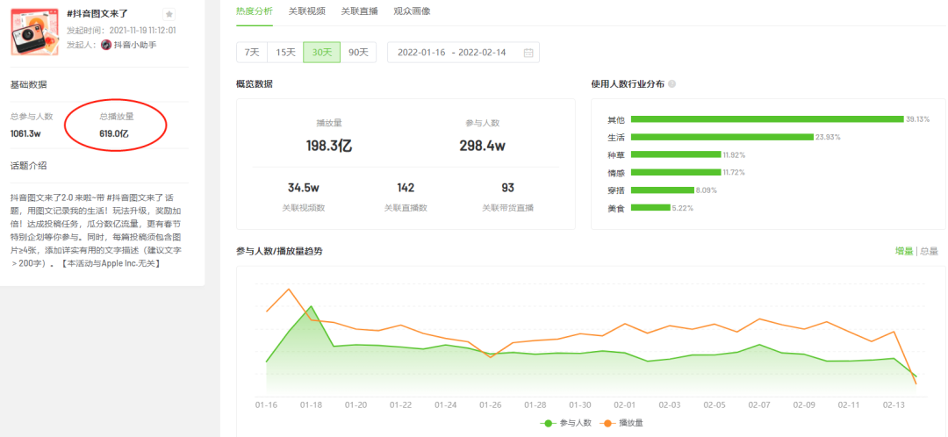Click the 其他 industry bar
Image resolution: width=948 pixels, height=437 pixels.
click(767, 119)
